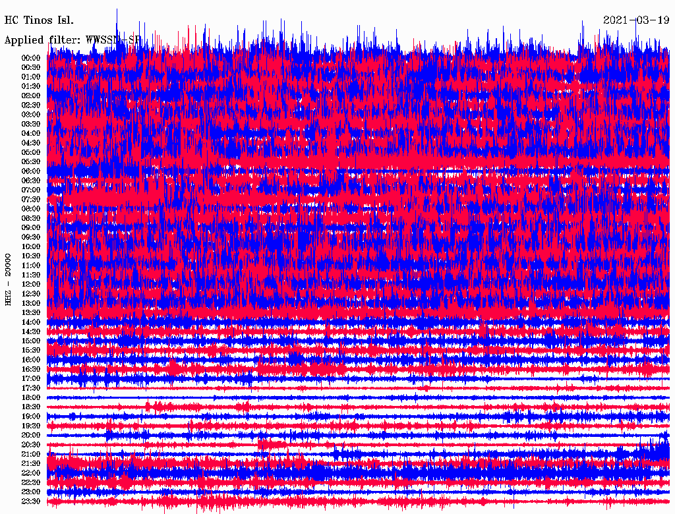Select the 08:00 time label
675x514 pixels.
coord(31,209)
